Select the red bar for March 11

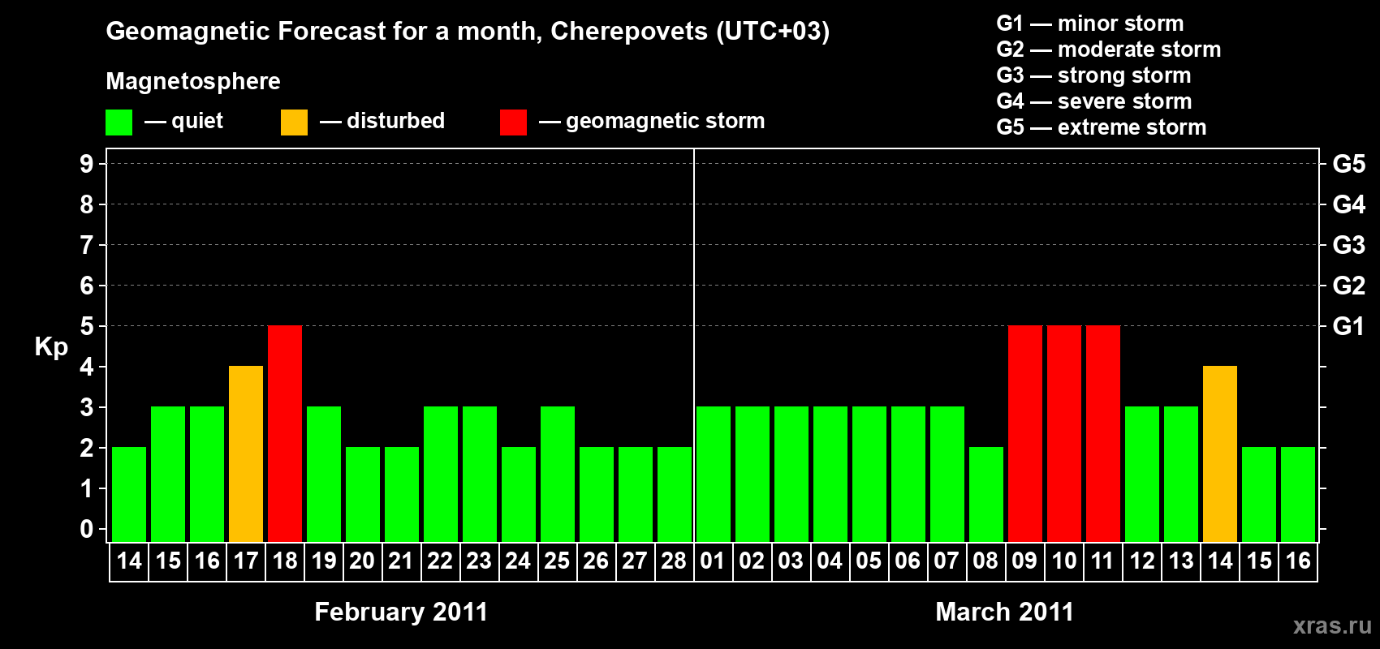coord(1103,434)
